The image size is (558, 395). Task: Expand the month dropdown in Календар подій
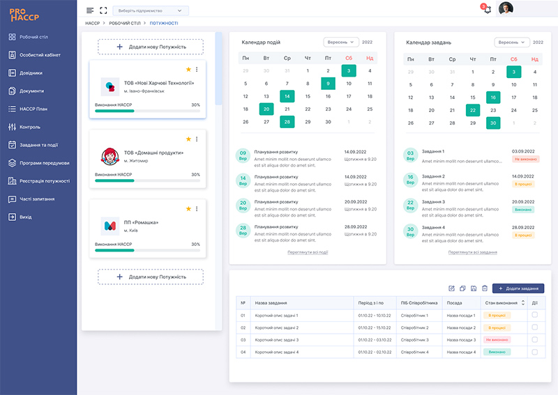[x=340, y=42]
